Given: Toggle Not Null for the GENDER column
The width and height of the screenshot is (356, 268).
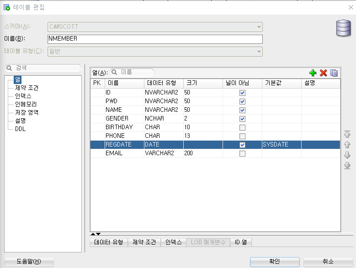Looking at the screenshot, I should [x=242, y=119].
